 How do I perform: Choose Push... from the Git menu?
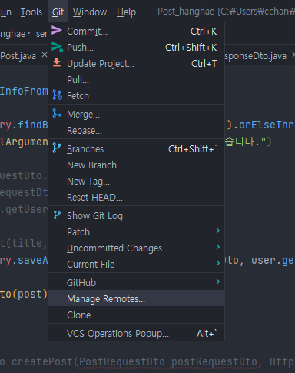coord(137,48)
